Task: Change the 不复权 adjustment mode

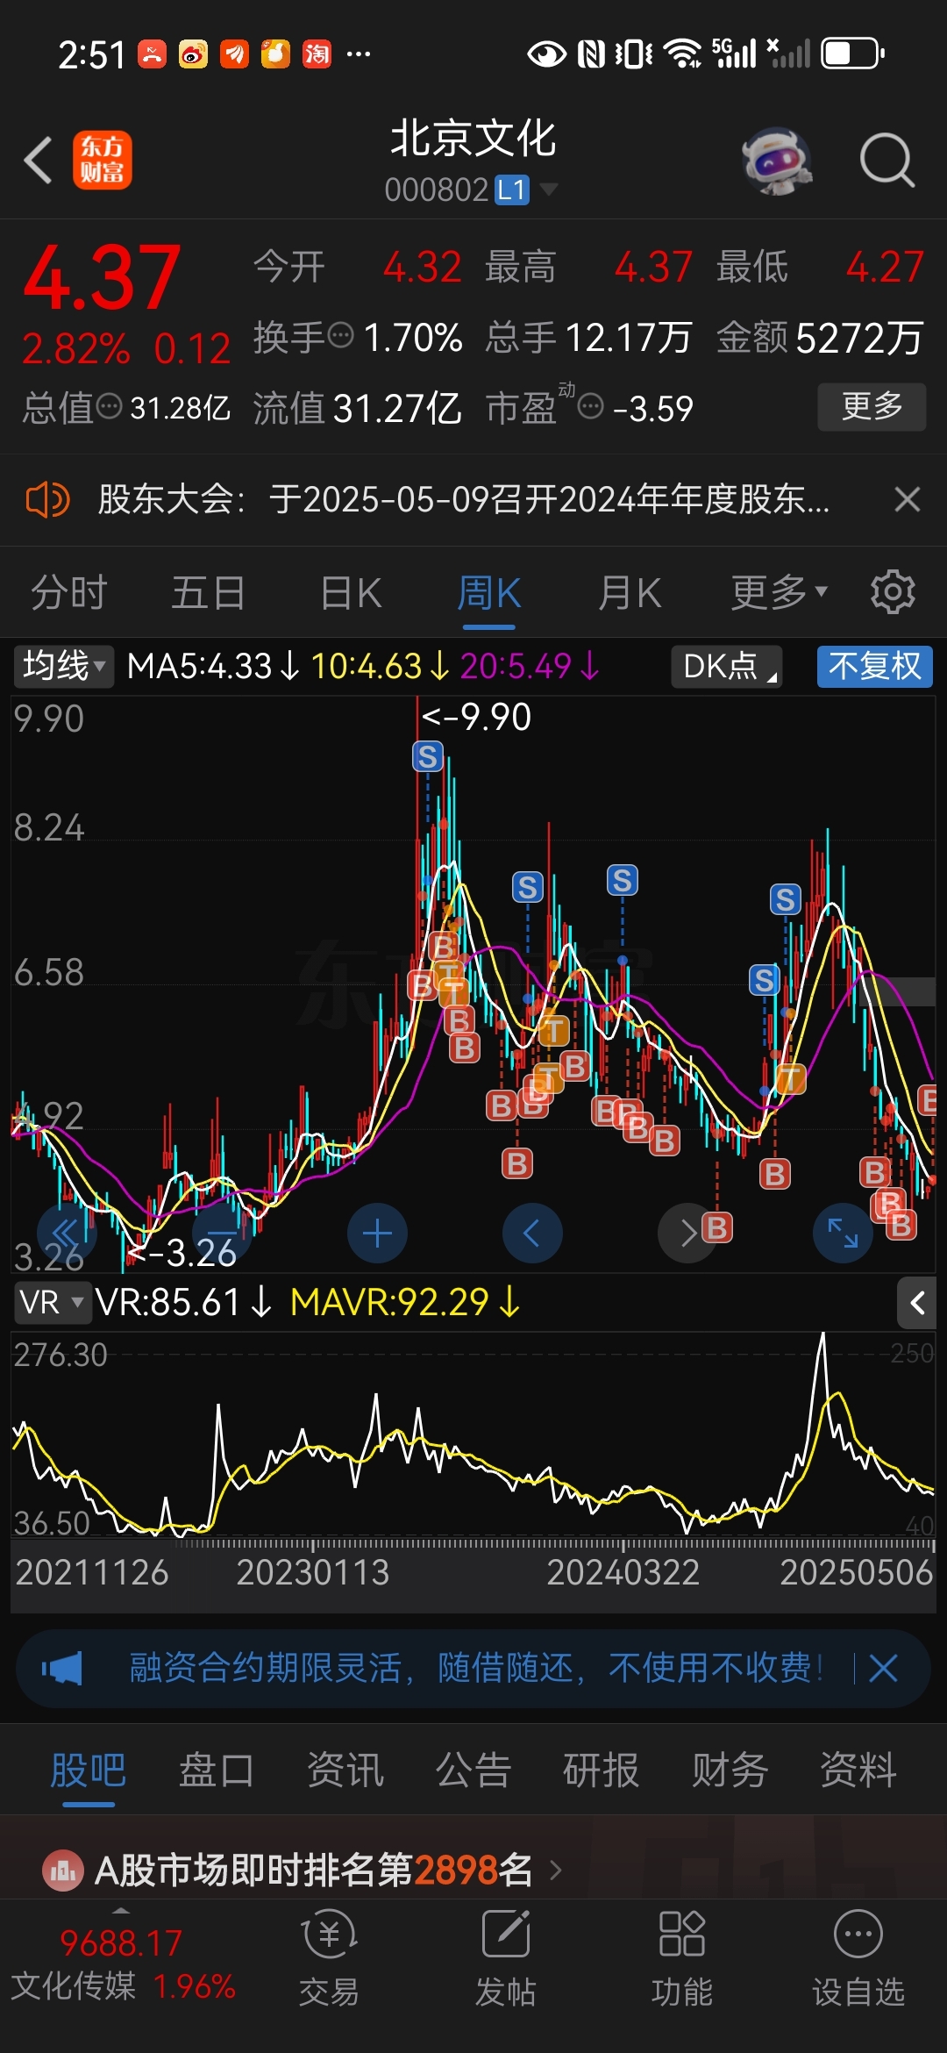Action: click(875, 666)
